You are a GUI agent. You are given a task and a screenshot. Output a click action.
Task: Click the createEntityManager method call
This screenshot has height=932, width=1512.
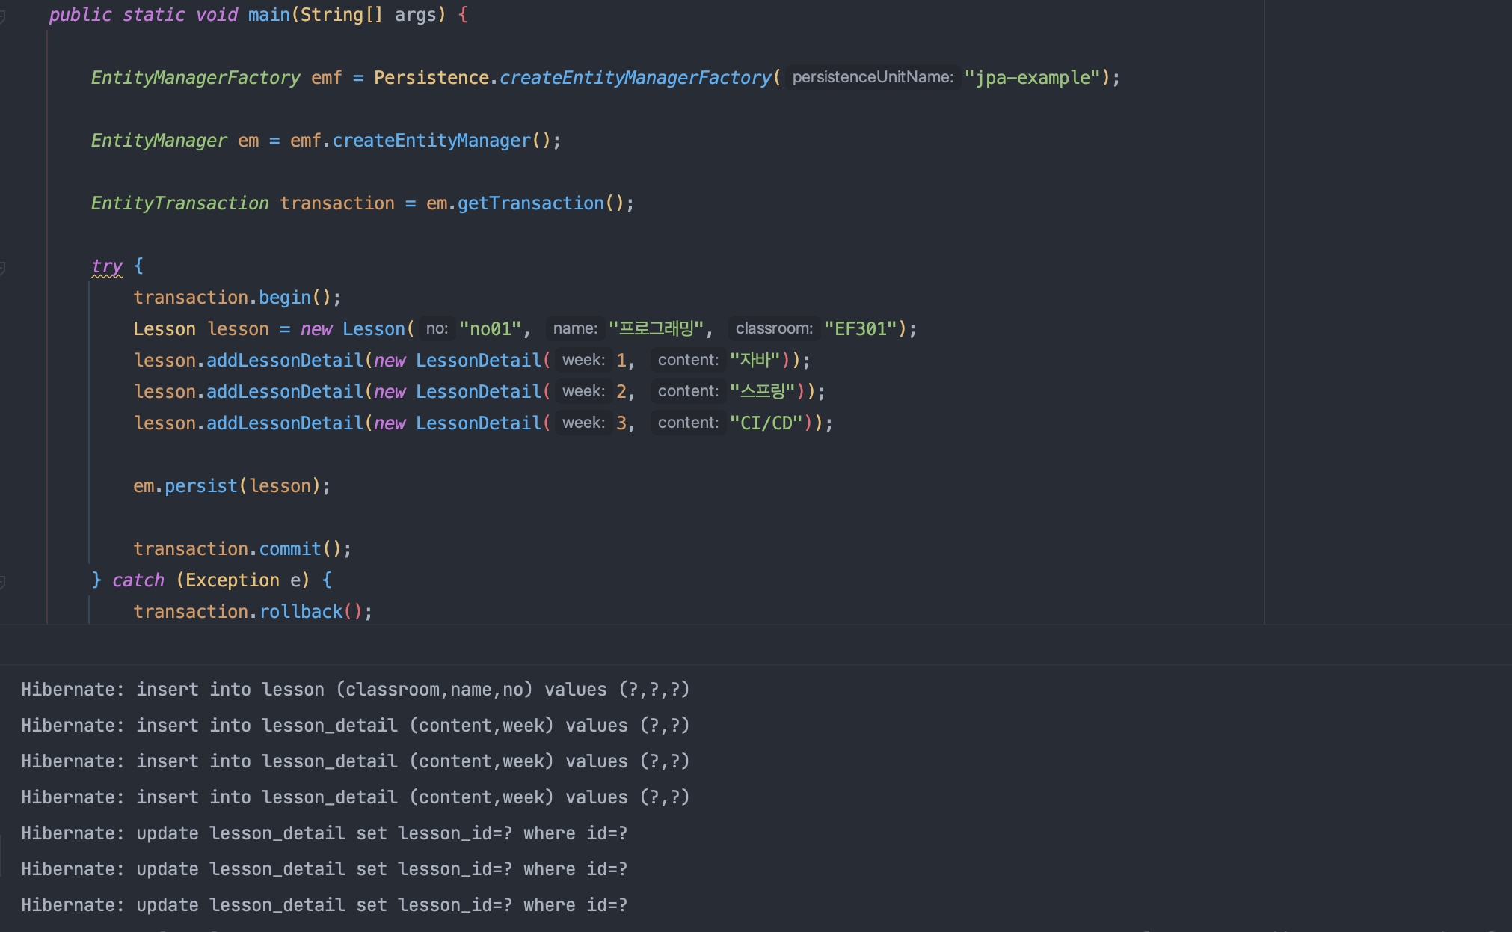(x=431, y=141)
